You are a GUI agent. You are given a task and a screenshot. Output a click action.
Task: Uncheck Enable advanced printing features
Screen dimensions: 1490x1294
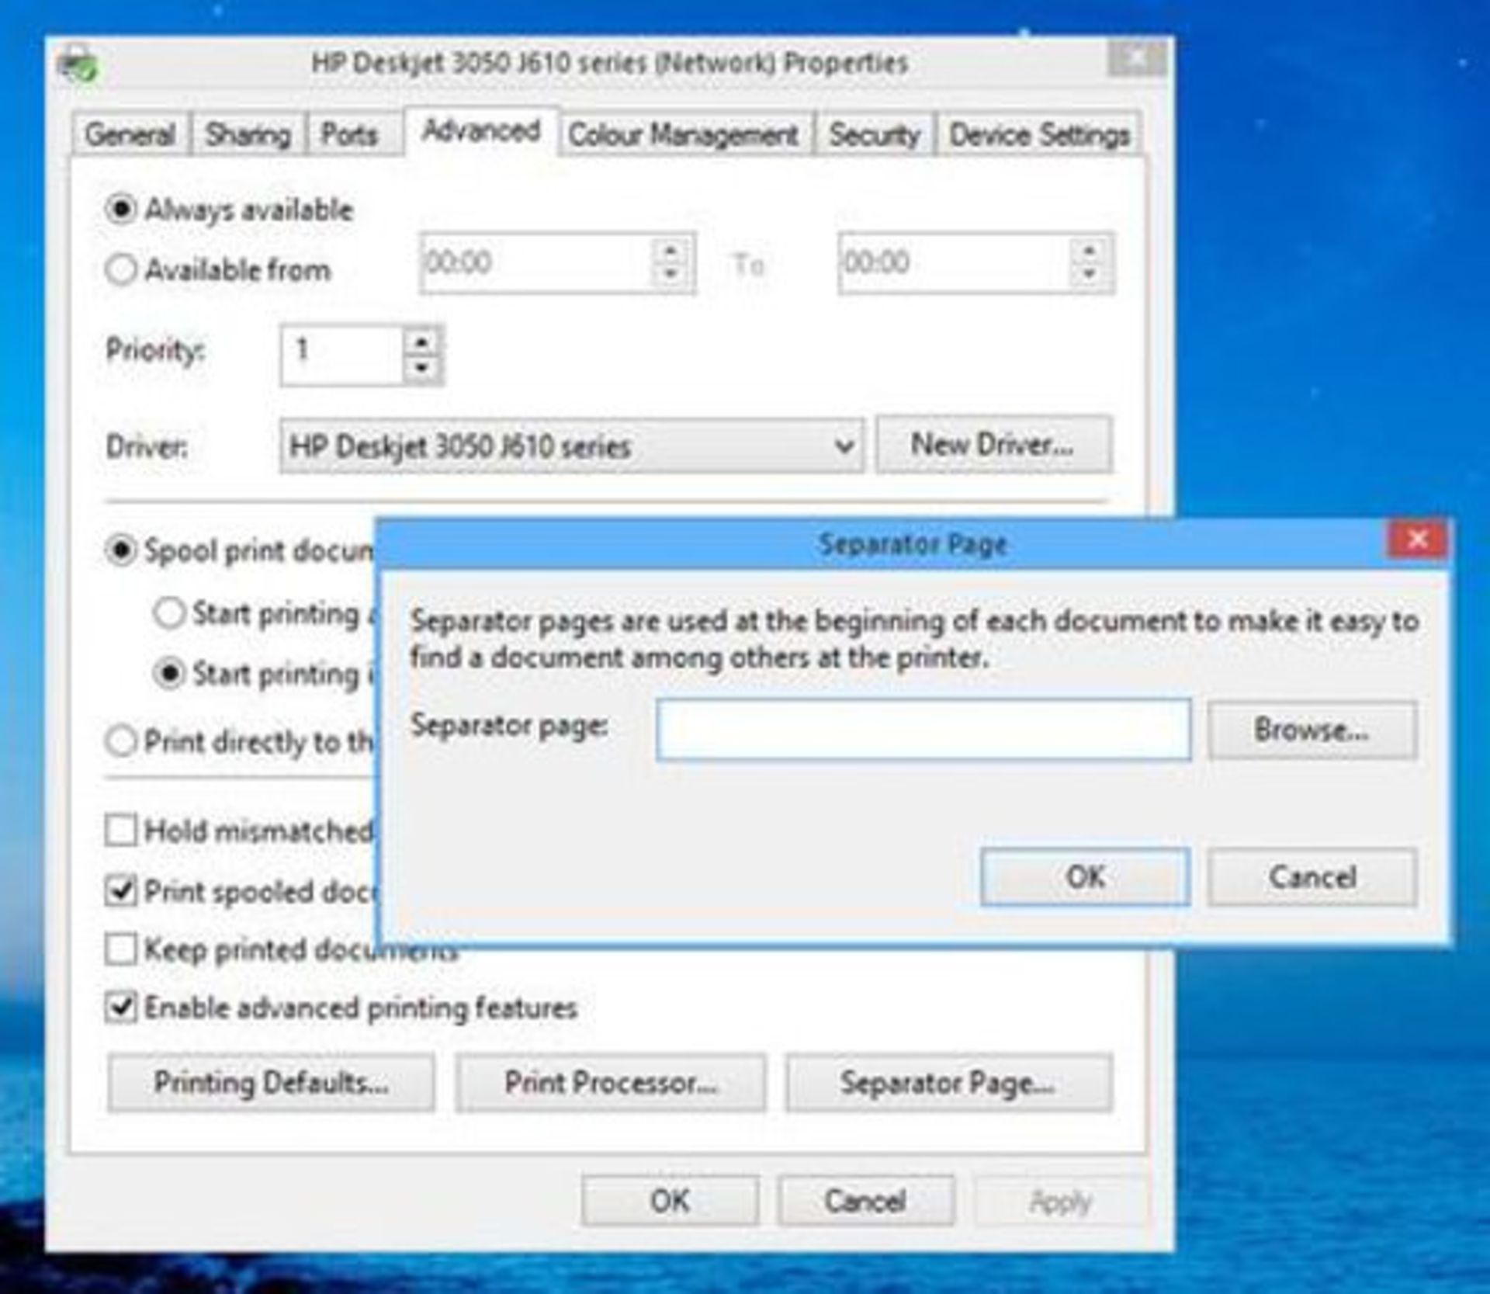(121, 1008)
